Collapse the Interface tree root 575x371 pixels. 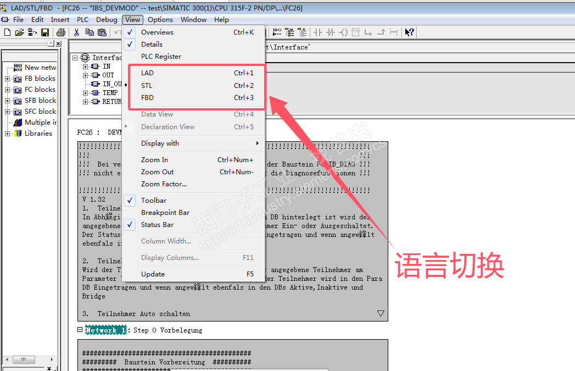[x=75, y=58]
